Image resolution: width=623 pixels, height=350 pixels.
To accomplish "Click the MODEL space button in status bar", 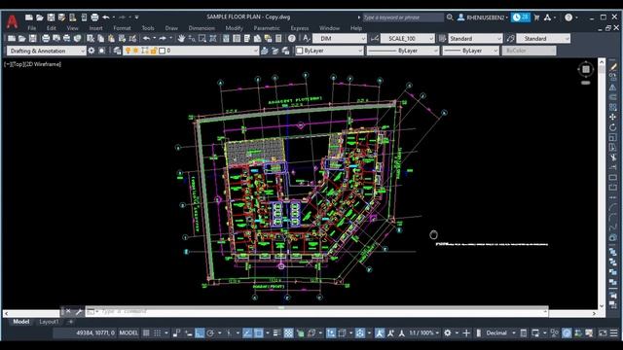I will 128,332.
